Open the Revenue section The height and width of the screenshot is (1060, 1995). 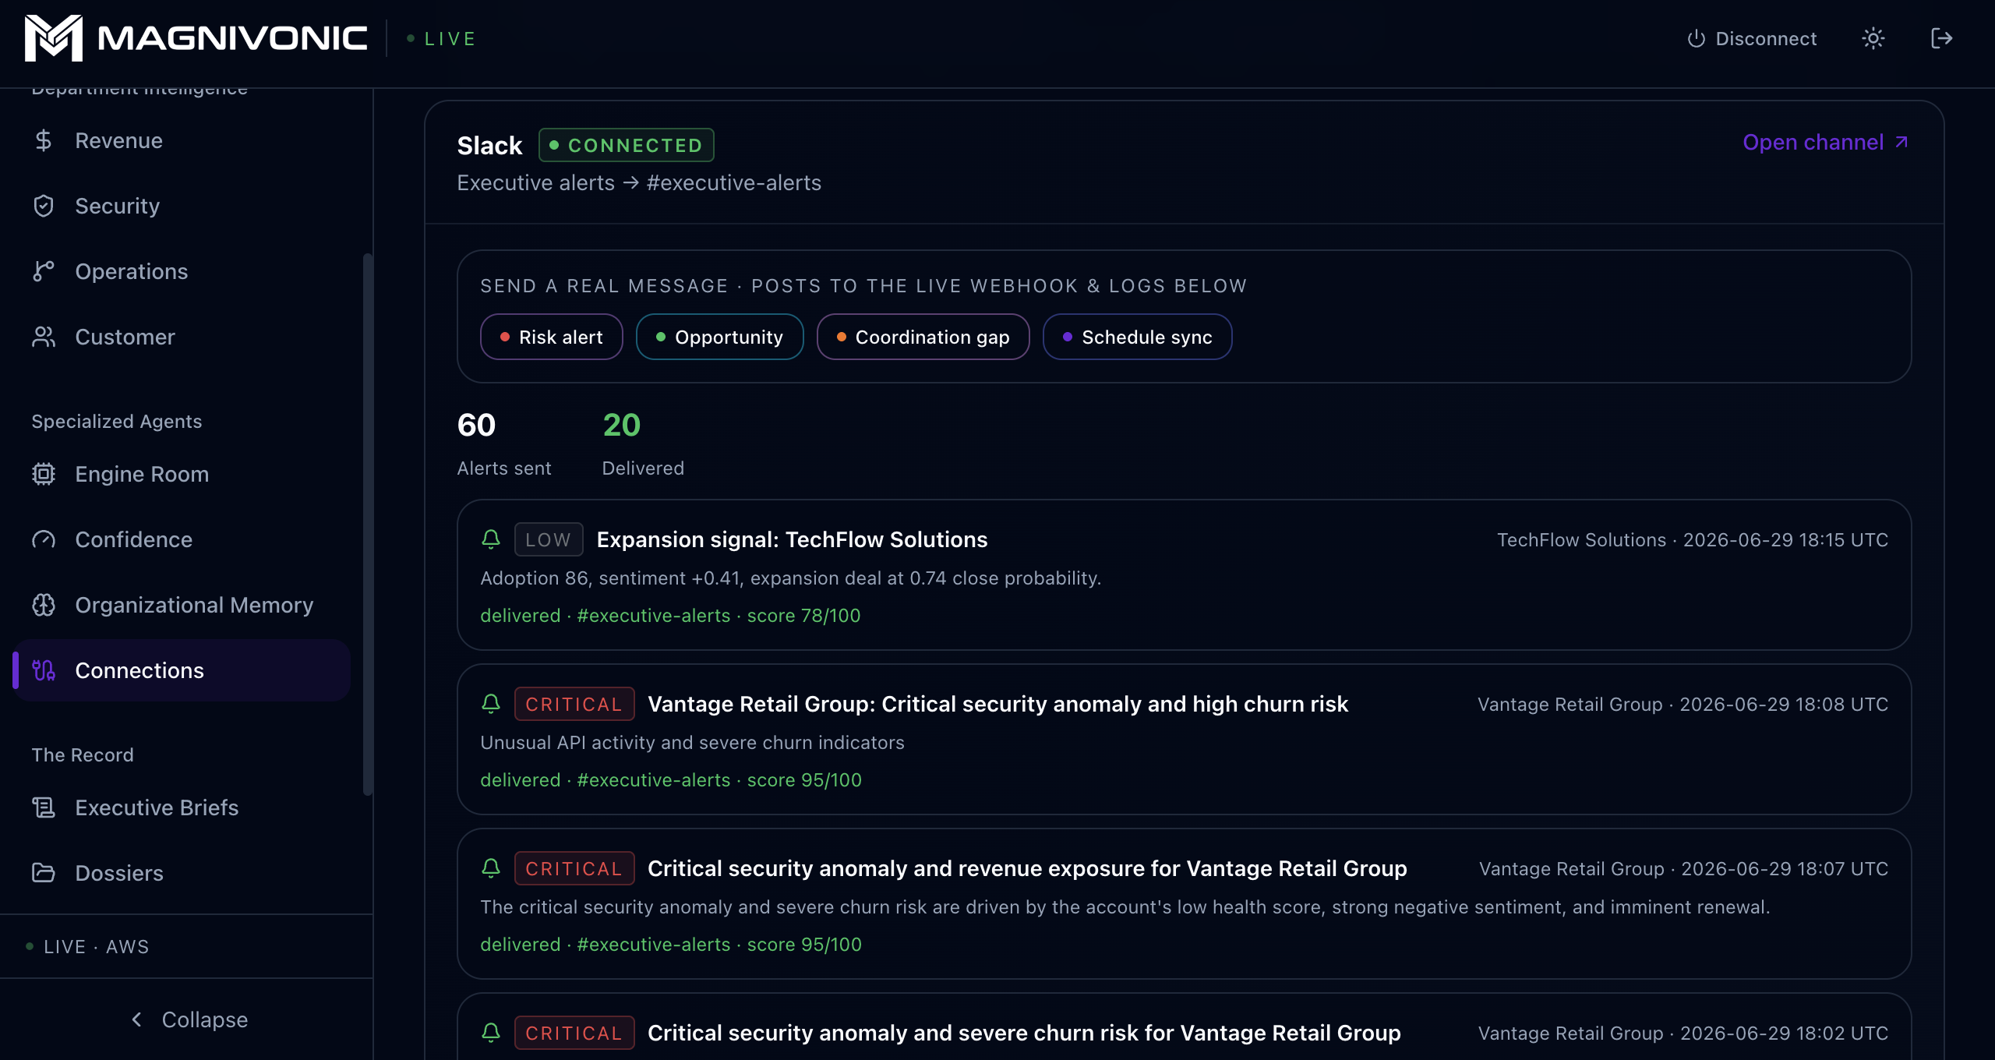click(x=181, y=140)
